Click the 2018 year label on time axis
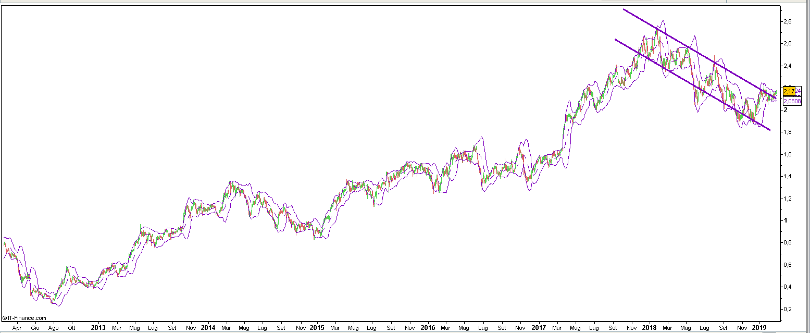Screen dimensions: 810x333 pyautogui.click(x=649, y=328)
